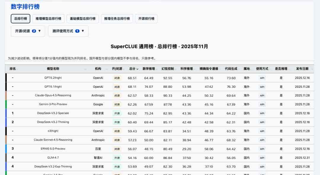Image resolution: width=320 pixels, height=175 pixels.
Task: Click instruction score 58.06 in ERNIE row
Action: tap(209, 149)
